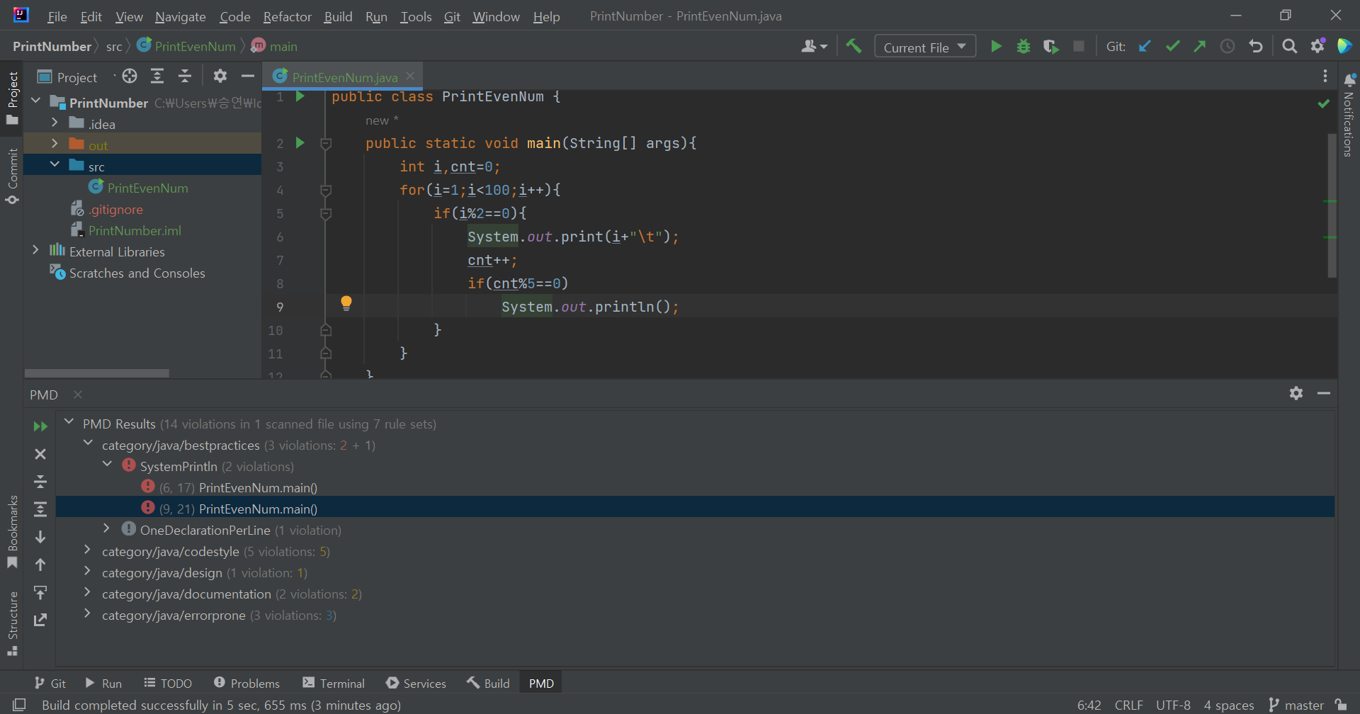The image size is (1360, 714).
Task: Expand category/java/errorprone node
Action: [x=87, y=613]
